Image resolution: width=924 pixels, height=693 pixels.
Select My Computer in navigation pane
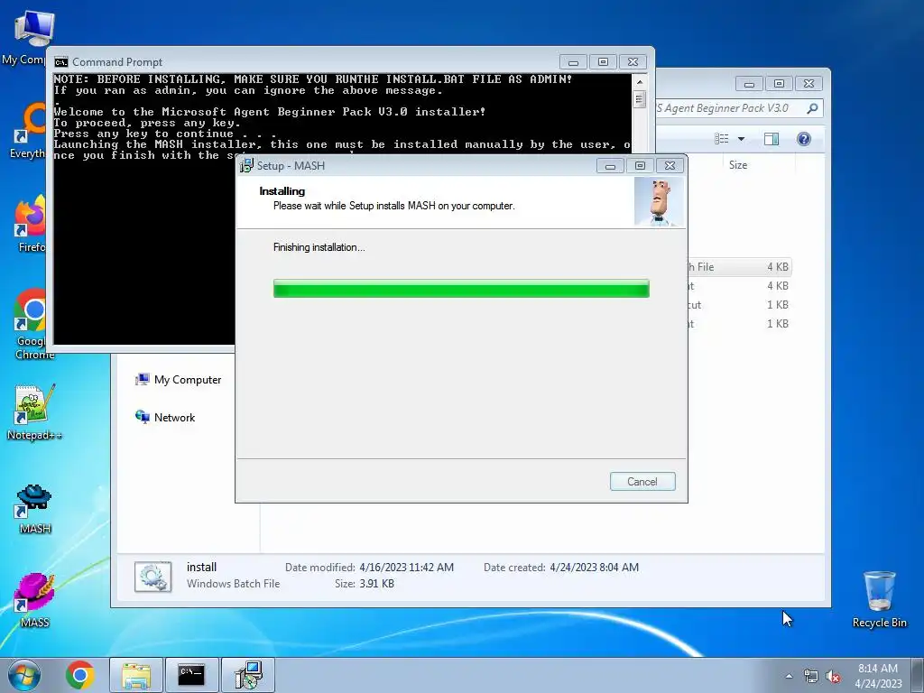coord(179,380)
